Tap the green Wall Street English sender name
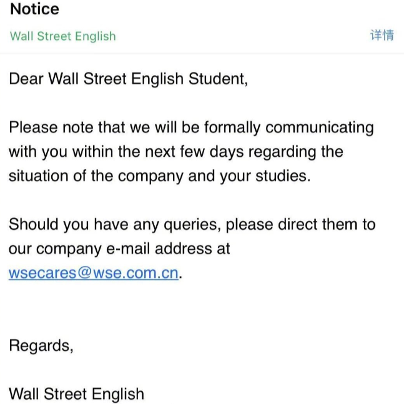 coord(62,36)
